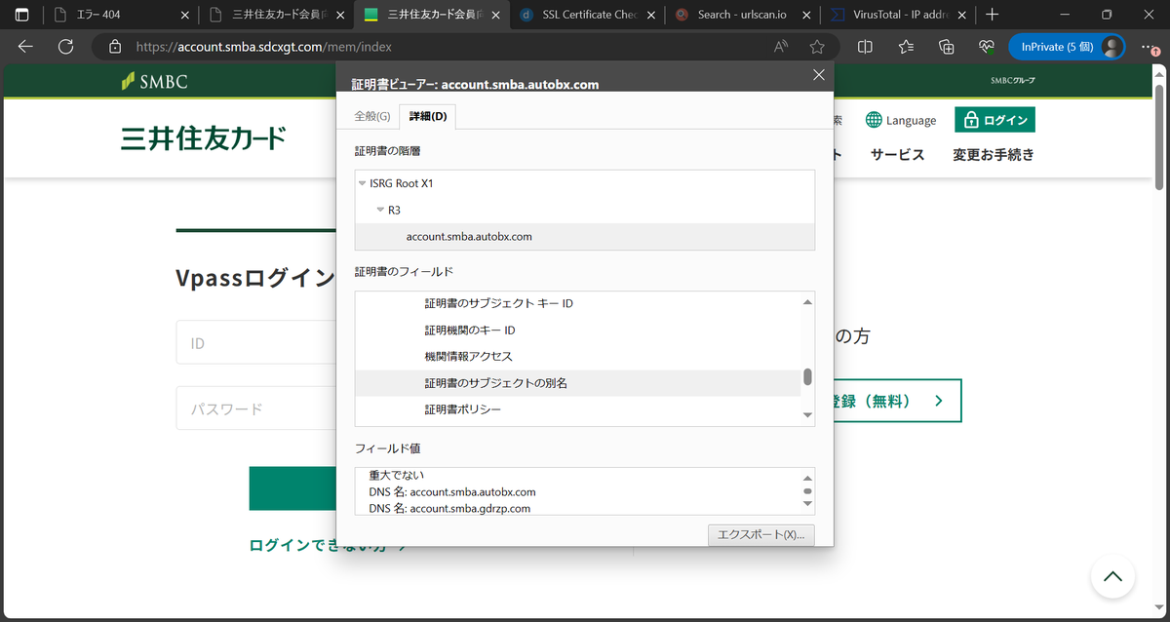This screenshot has width=1170, height=622.
Task: Select the 証明書のサブジェクト キー ID field
Action: tap(577, 304)
